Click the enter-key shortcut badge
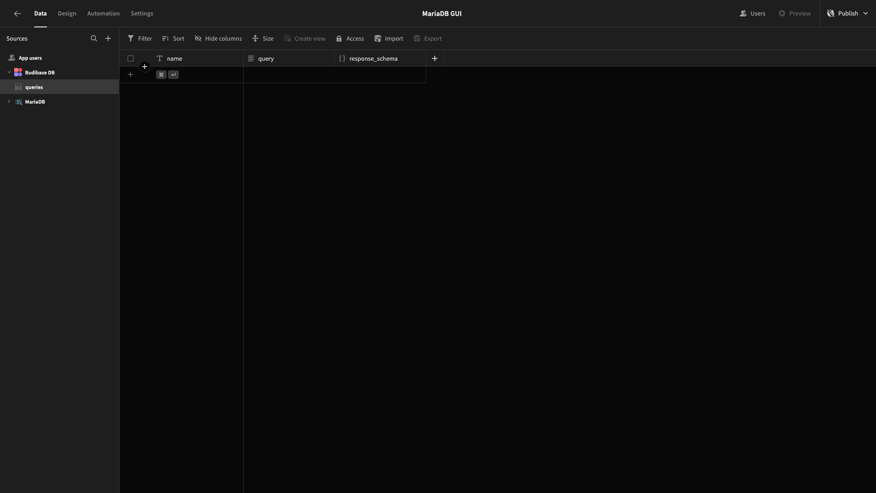Image resolution: width=876 pixels, height=493 pixels. click(173, 75)
